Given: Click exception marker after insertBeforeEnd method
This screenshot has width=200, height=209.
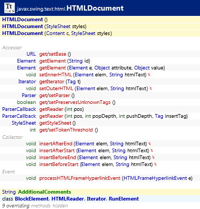Looking at the screenshot, I should click(x=153, y=158).
